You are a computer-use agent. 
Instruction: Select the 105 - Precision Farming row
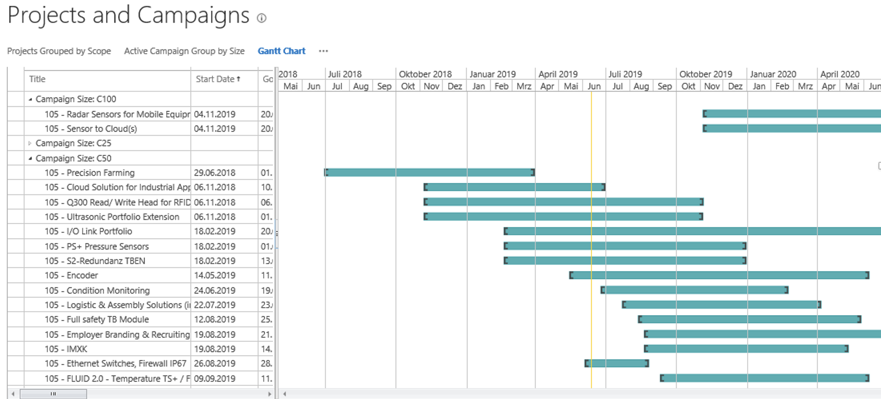coord(90,173)
